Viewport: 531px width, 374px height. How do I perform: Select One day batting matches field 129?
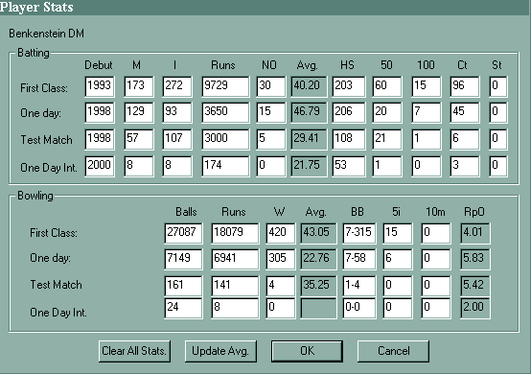[139, 112]
